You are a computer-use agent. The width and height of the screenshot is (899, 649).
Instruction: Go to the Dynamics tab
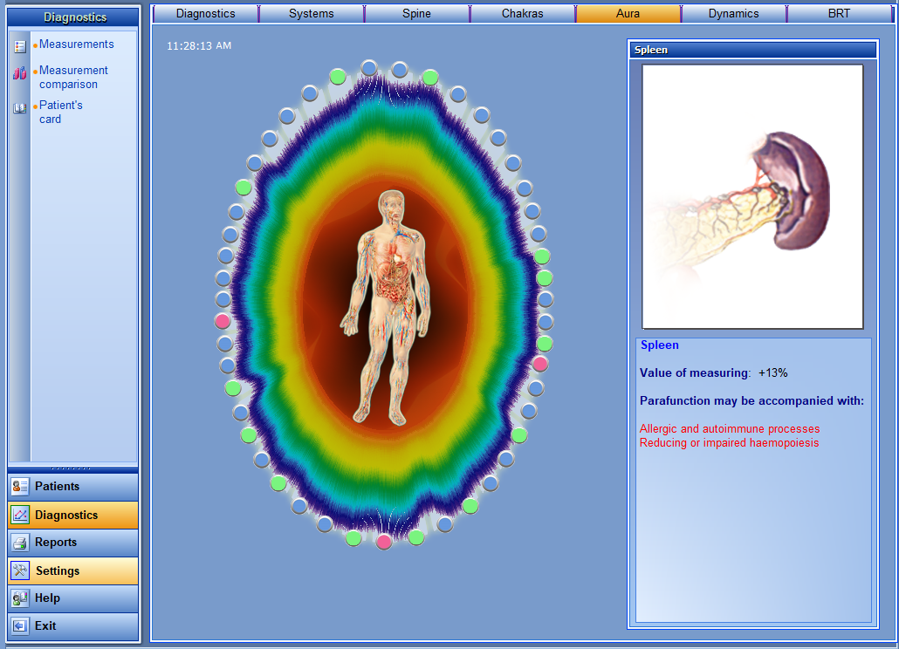[733, 14]
